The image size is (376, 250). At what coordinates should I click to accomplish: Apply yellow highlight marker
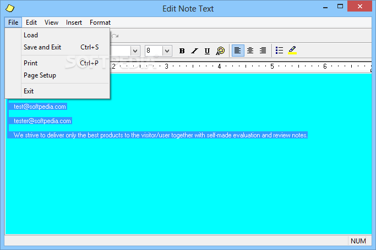click(292, 51)
